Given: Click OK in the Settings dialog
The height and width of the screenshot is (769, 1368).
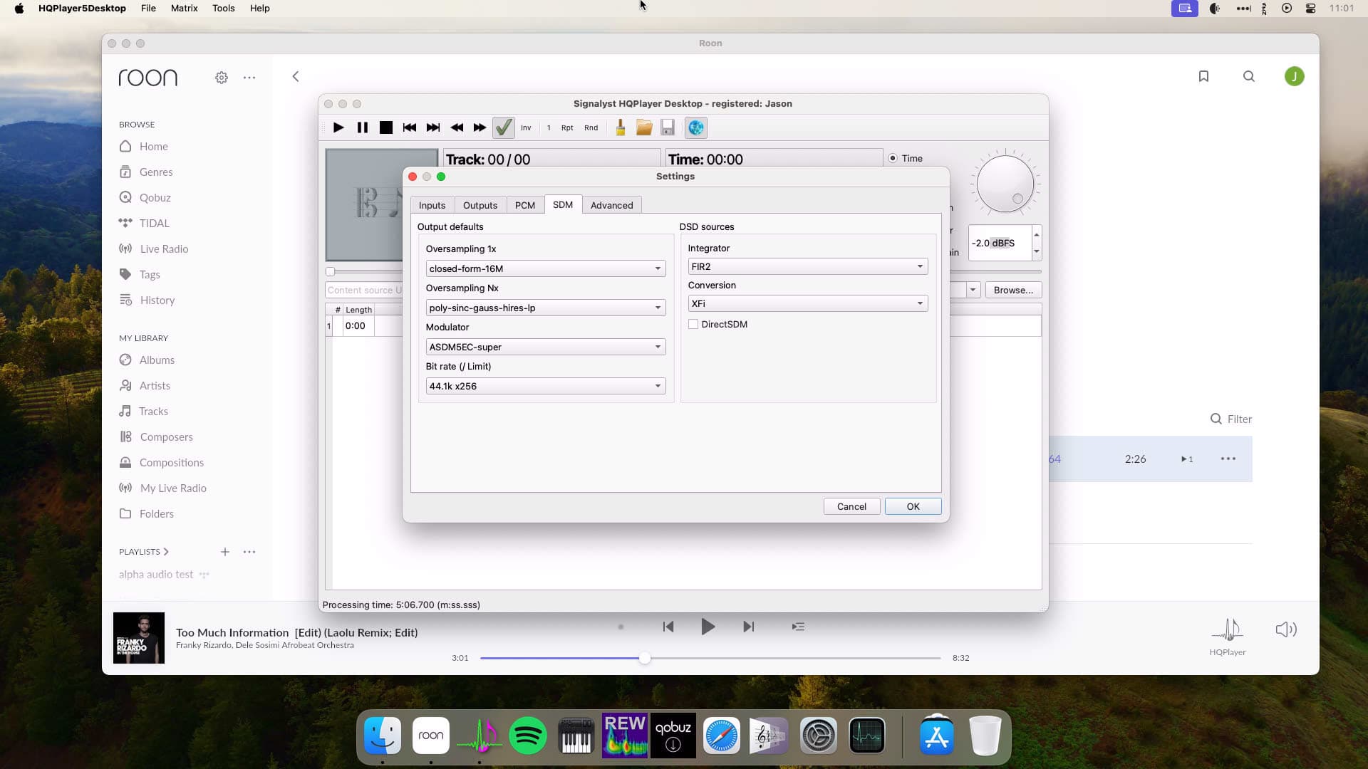Looking at the screenshot, I should [913, 506].
